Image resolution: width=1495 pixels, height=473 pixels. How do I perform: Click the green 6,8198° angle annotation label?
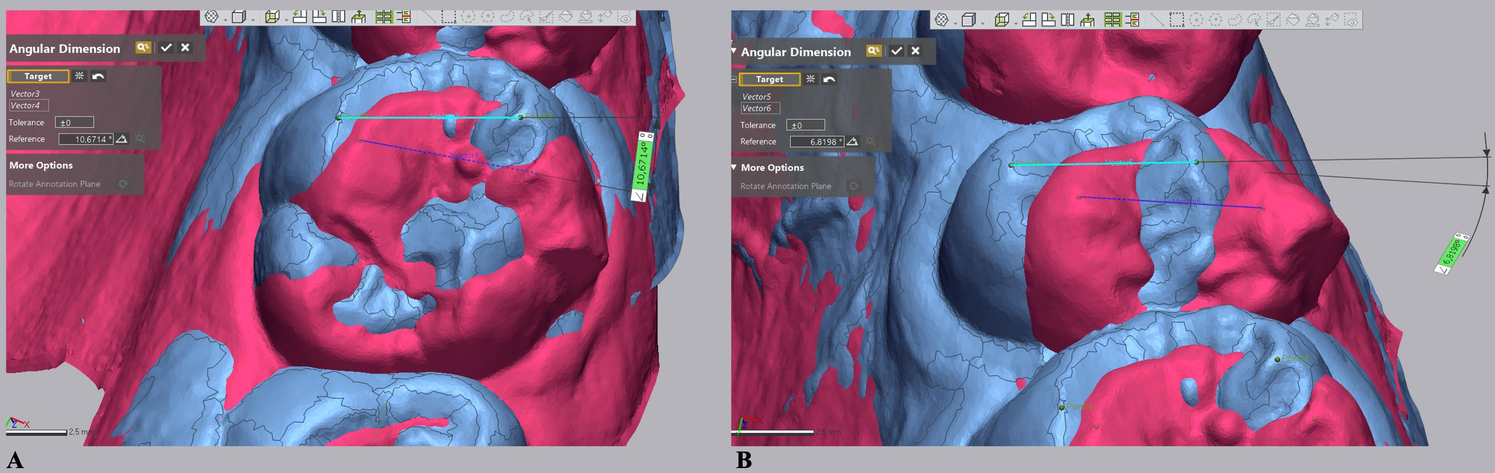1452,253
